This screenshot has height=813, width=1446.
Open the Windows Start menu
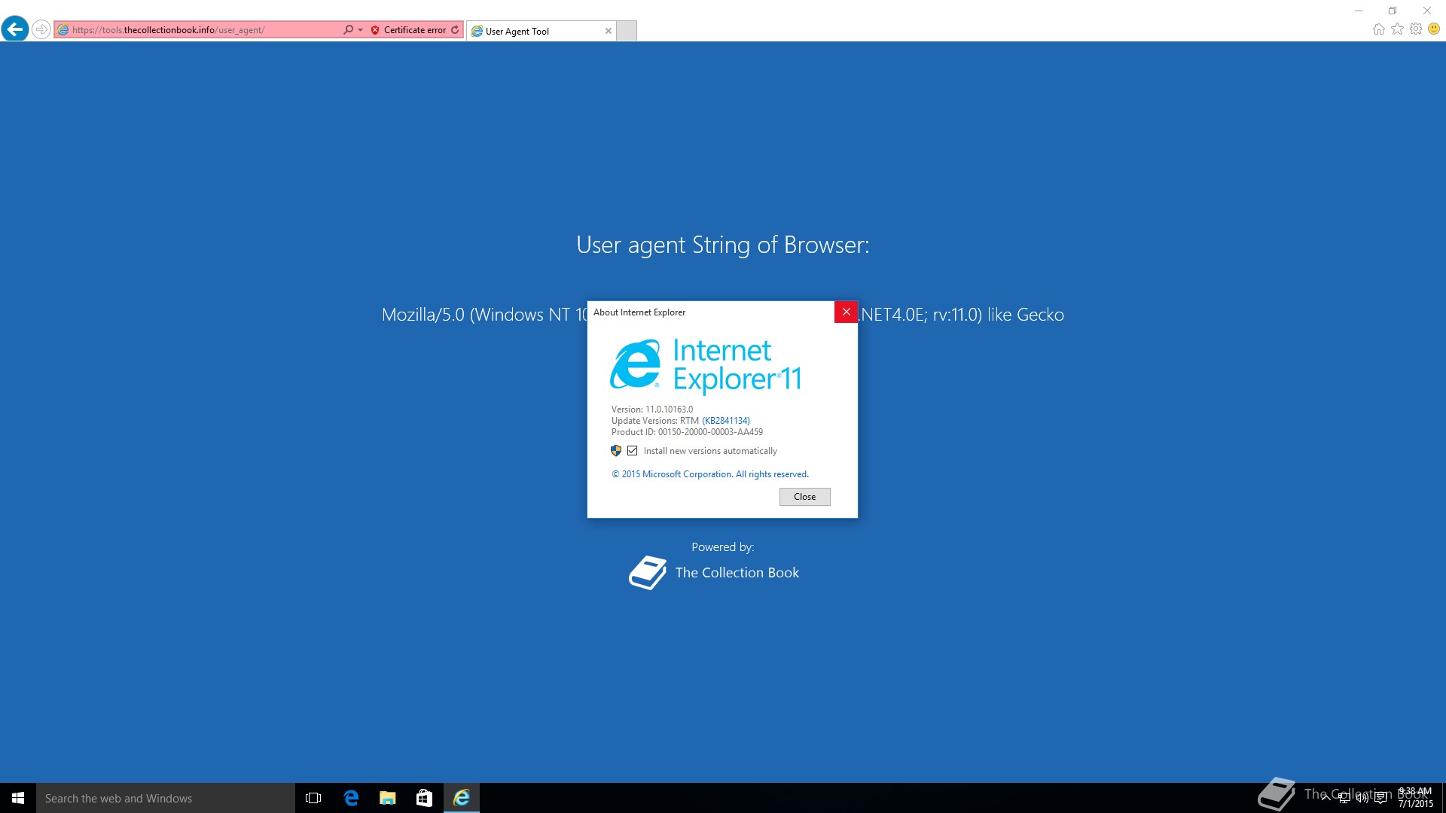click(x=18, y=798)
